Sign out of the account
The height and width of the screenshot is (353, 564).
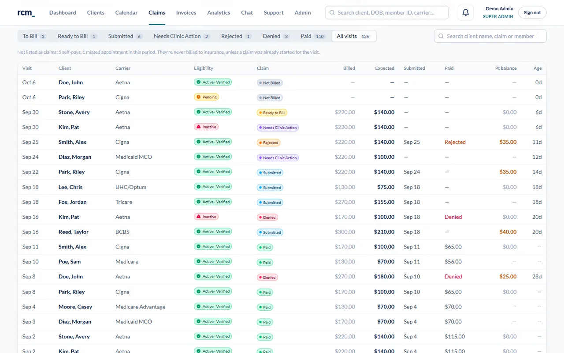pyautogui.click(x=532, y=12)
